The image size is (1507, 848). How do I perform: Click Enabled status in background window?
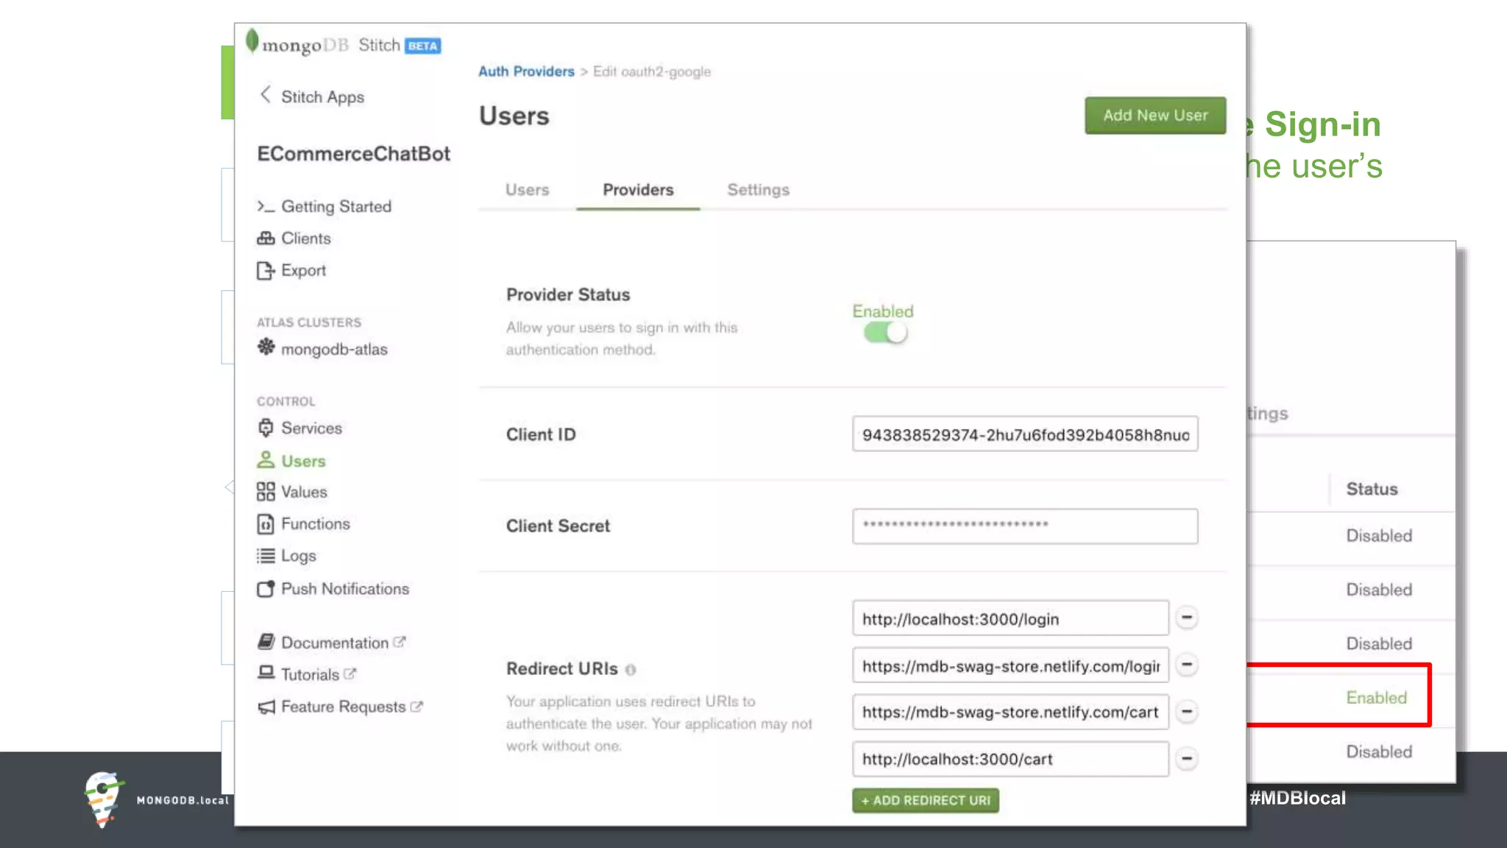1376,697
